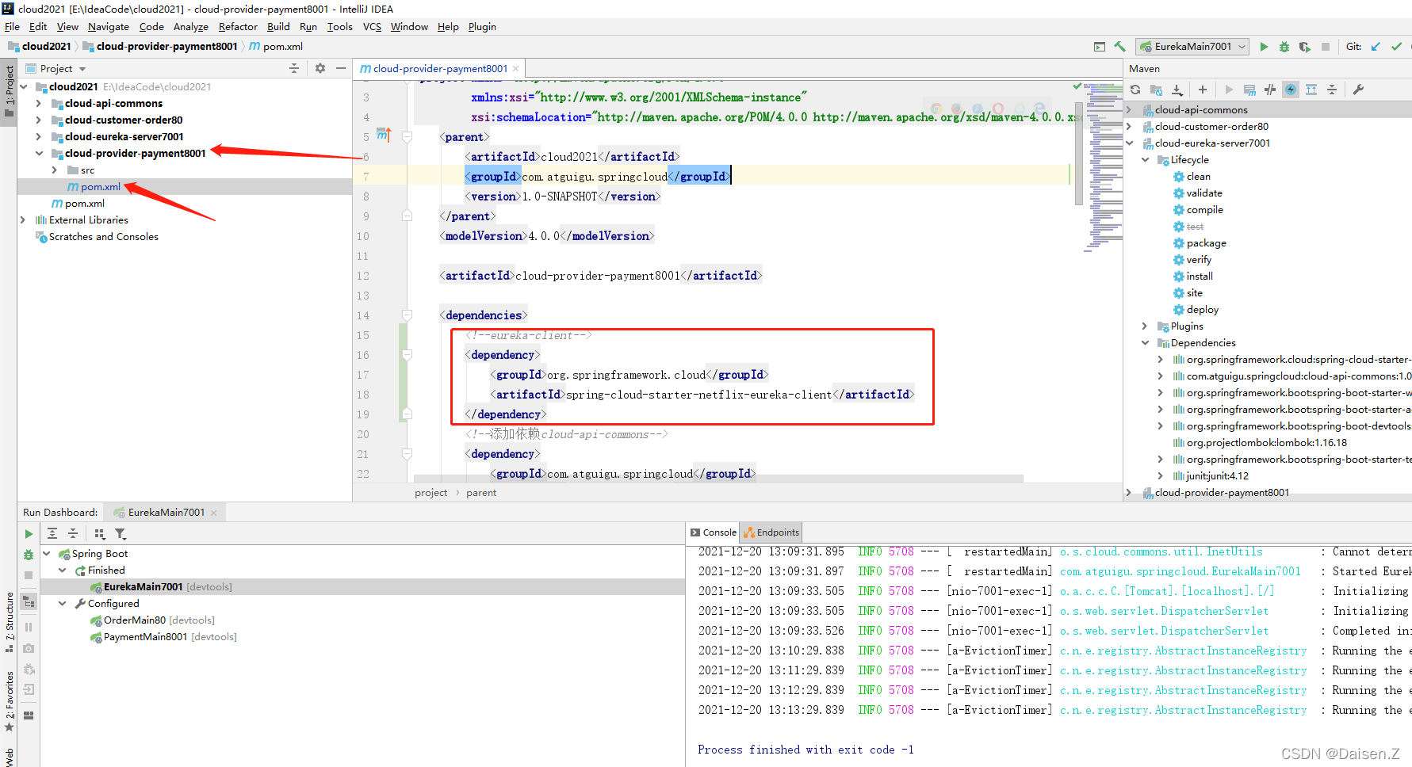Screen dimensions: 1412x767
Task: Open the Refactor menu
Action: [238, 27]
